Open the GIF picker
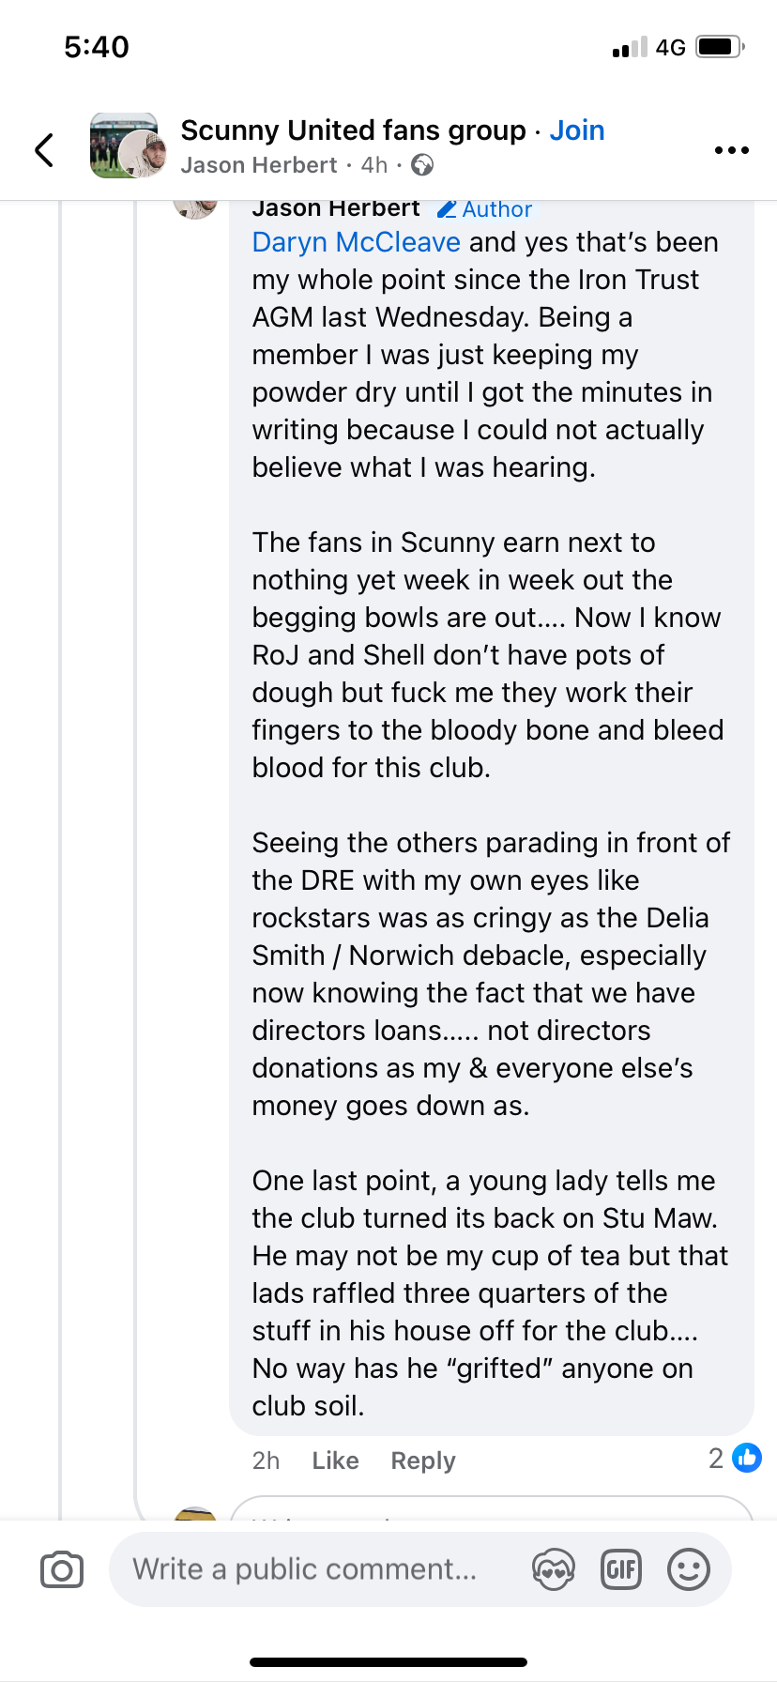Screen dimensions: 777x1682 click(620, 1569)
